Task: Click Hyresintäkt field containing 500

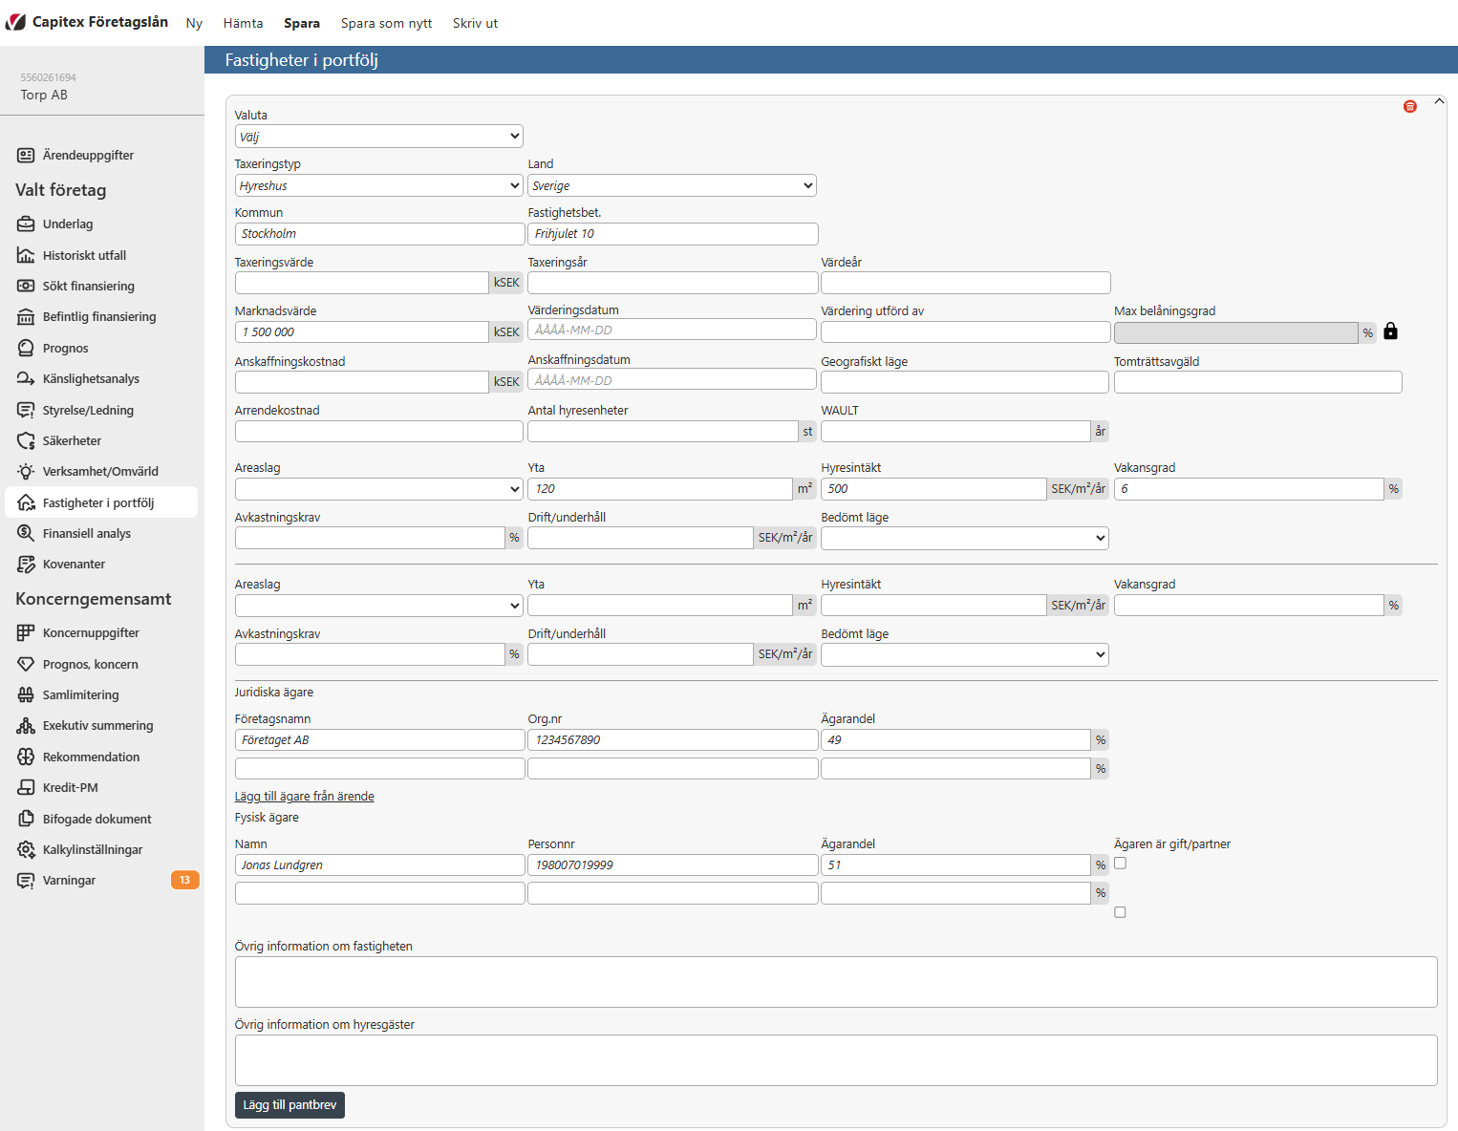Action: coord(933,488)
